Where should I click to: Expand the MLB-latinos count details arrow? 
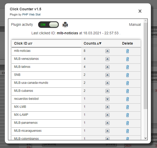(108, 67)
